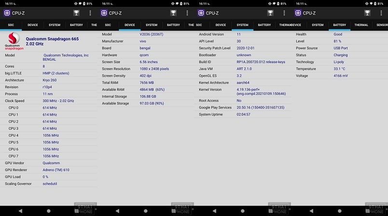
Task: Open the three-dot overflow menu on Device screen
Action: tap(187, 13)
